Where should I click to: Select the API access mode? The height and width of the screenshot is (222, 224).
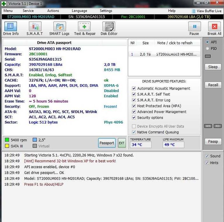[x=207, y=42]
